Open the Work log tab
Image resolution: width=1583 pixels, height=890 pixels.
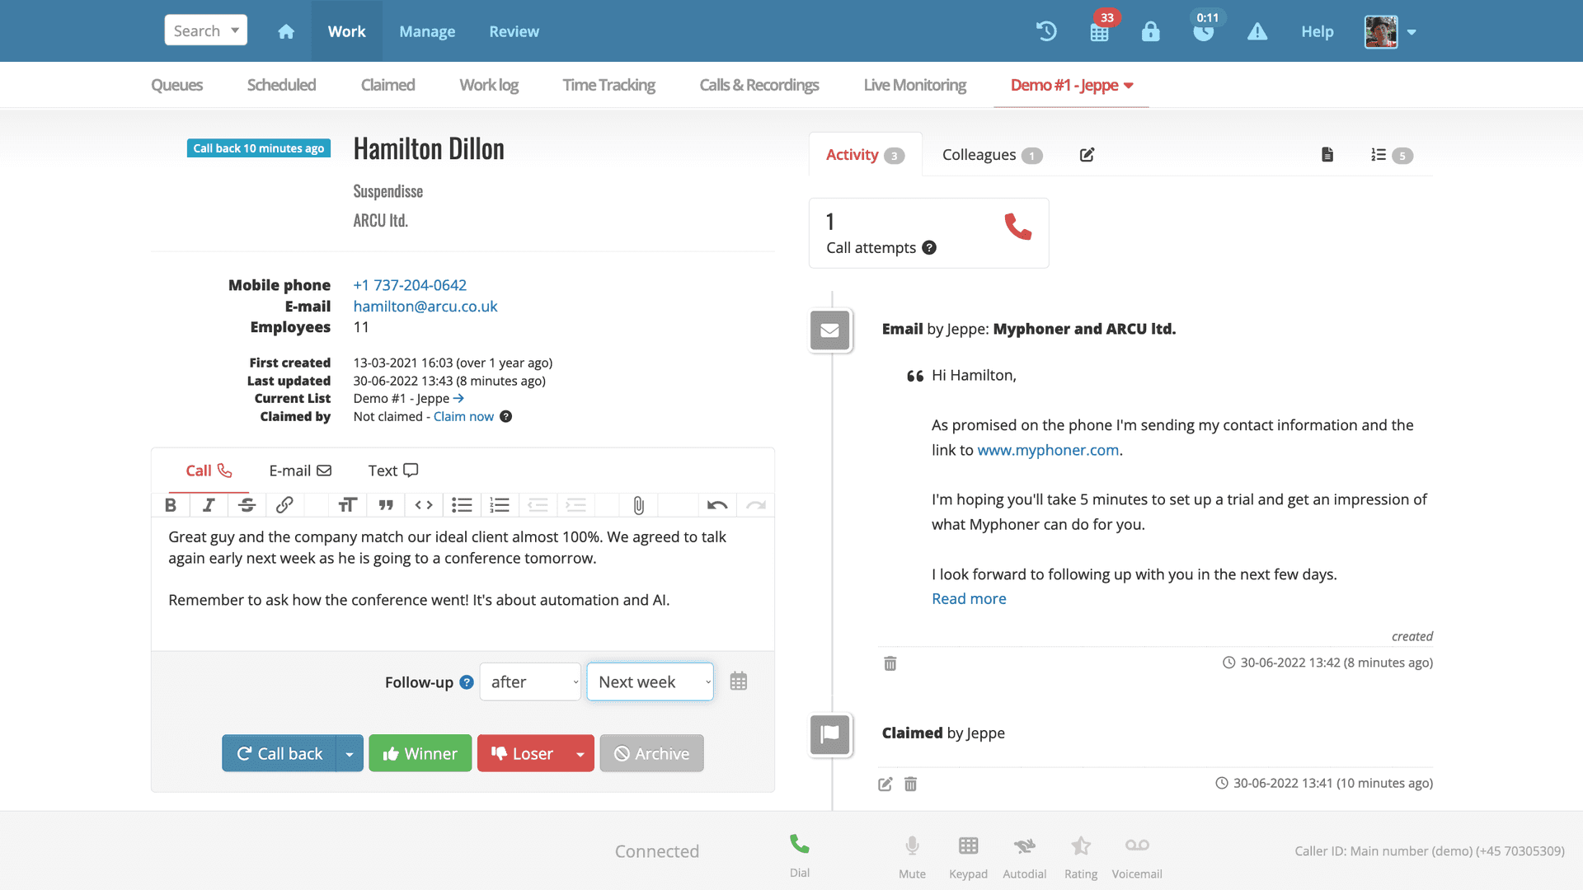point(488,85)
